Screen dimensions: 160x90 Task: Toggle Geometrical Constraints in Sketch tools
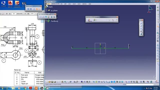(x=37, y=9)
